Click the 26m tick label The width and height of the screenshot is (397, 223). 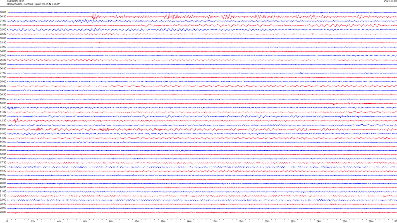pyautogui.click(x=345, y=221)
